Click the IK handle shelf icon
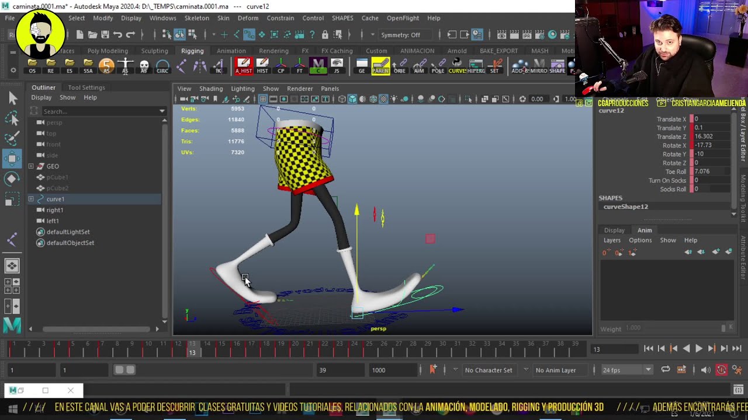Screen dimensions: 748x420 (x=219, y=66)
